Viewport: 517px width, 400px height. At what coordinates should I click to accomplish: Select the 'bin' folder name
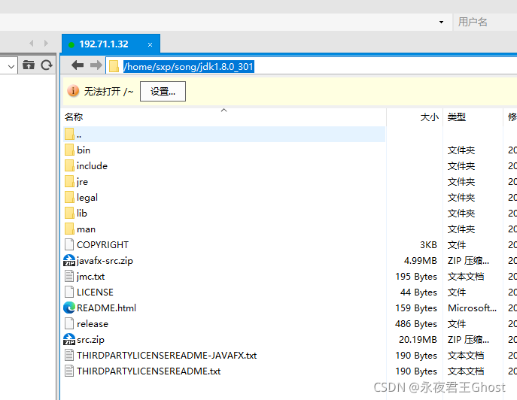[x=84, y=150]
